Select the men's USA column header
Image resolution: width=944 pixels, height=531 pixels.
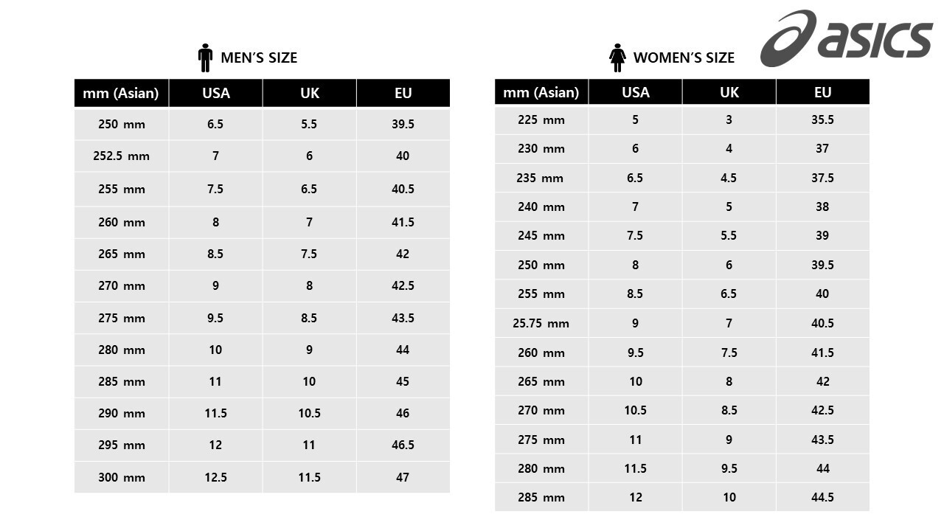click(215, 93)
